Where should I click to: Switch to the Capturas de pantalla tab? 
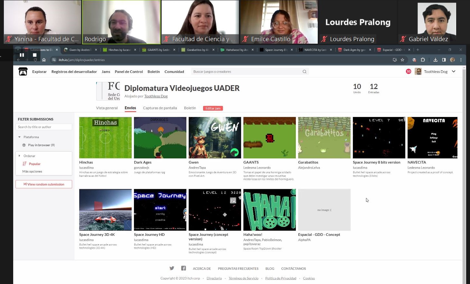click(160, 108)
